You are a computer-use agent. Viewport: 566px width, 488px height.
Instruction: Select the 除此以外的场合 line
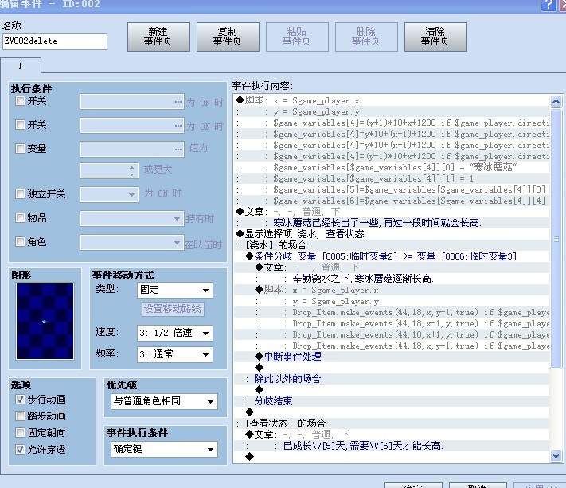point(392,379)
